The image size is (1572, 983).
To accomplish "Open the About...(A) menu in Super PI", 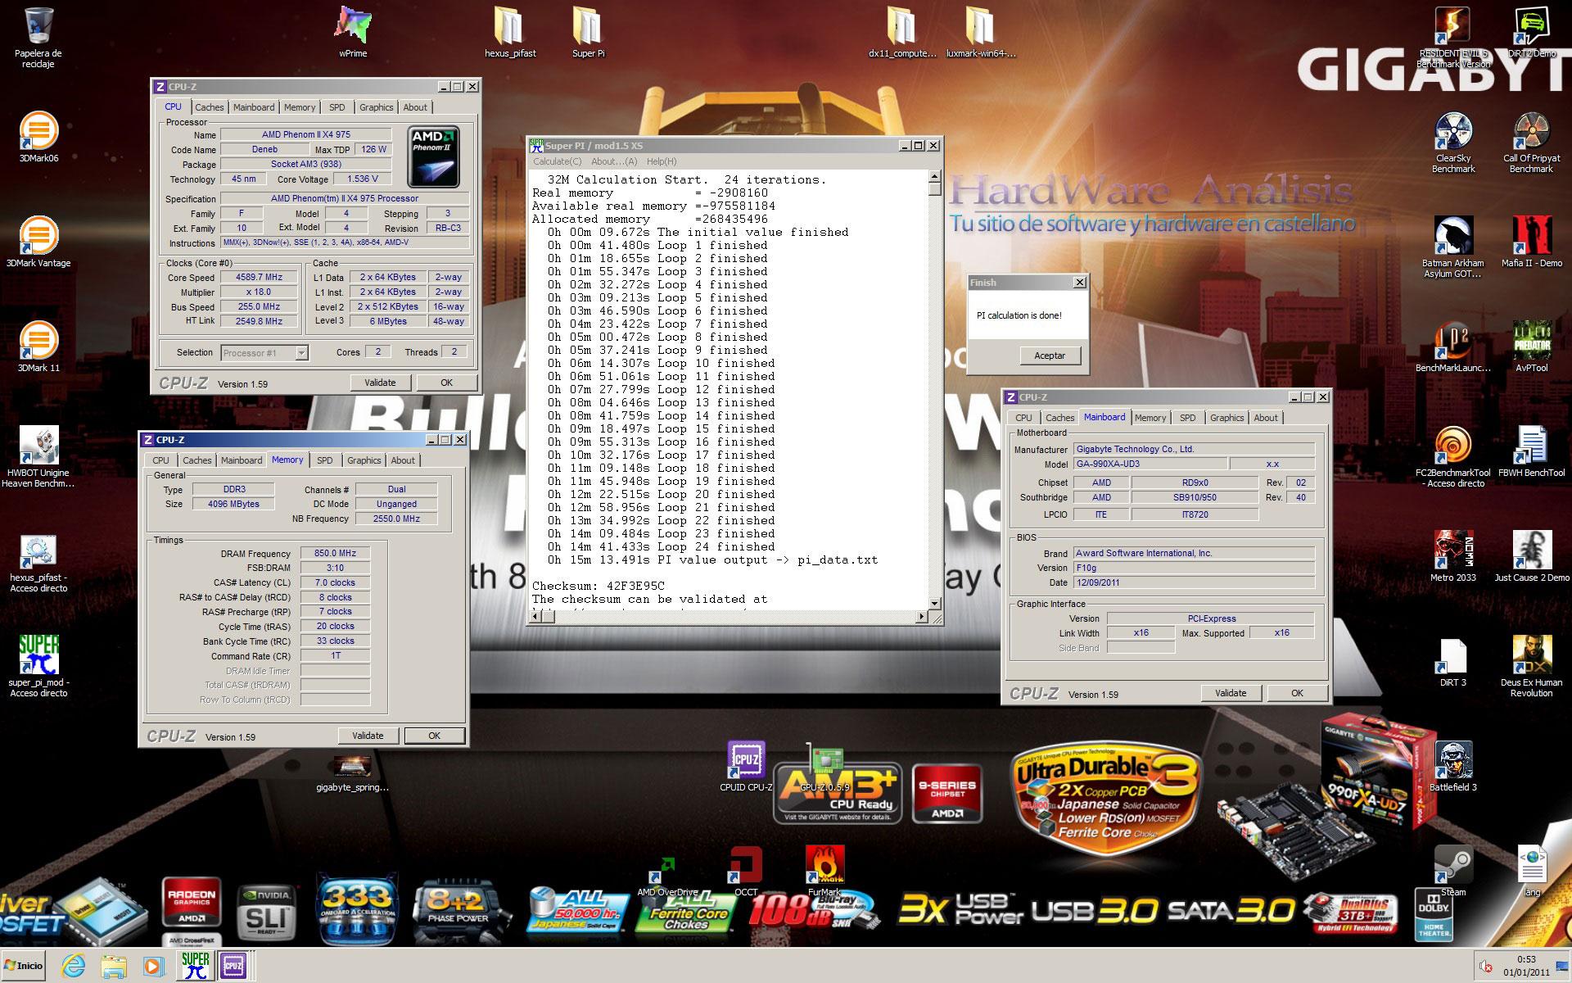I will (x=614, y=161).
